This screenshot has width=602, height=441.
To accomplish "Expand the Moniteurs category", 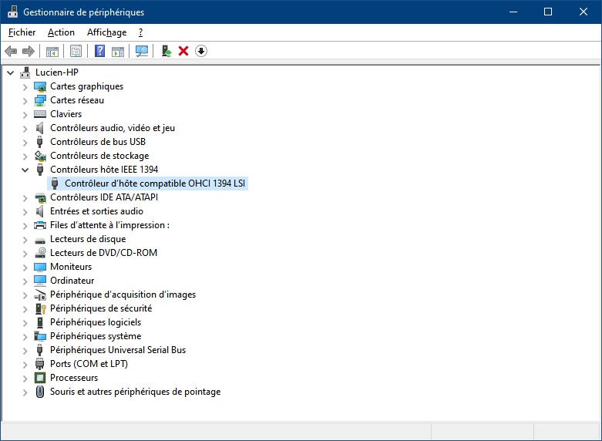I will coord(25,267).
